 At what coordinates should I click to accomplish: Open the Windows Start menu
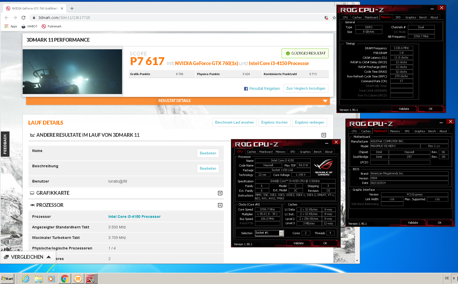coord(7,278)
